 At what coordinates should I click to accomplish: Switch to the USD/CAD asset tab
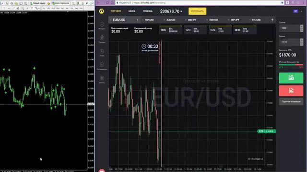point(213,20)
